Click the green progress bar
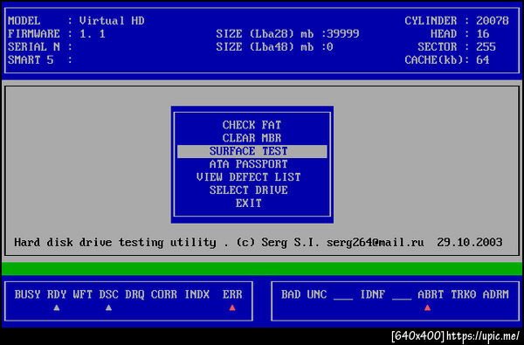The image size is (524, 345). point(262,268)
